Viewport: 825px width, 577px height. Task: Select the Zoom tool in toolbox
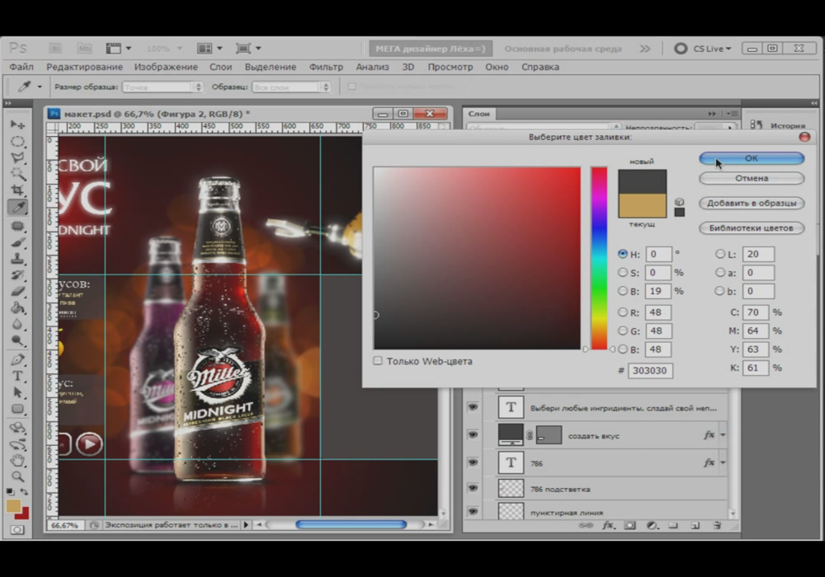point(17,476)
